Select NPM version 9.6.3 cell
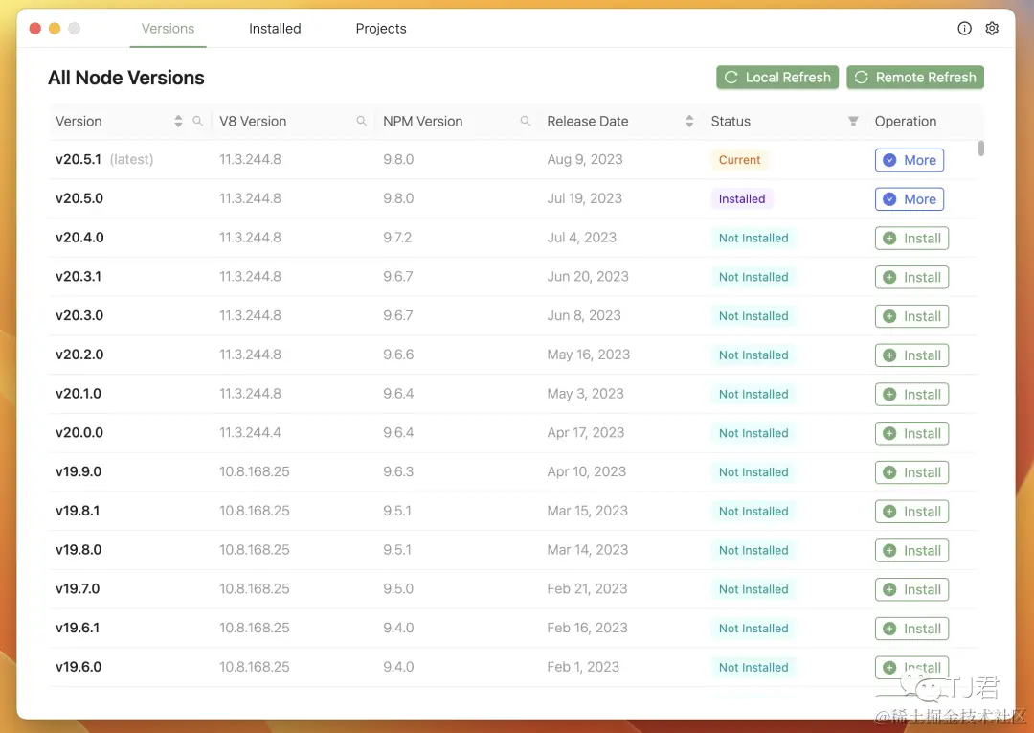 tap(398, 471)
